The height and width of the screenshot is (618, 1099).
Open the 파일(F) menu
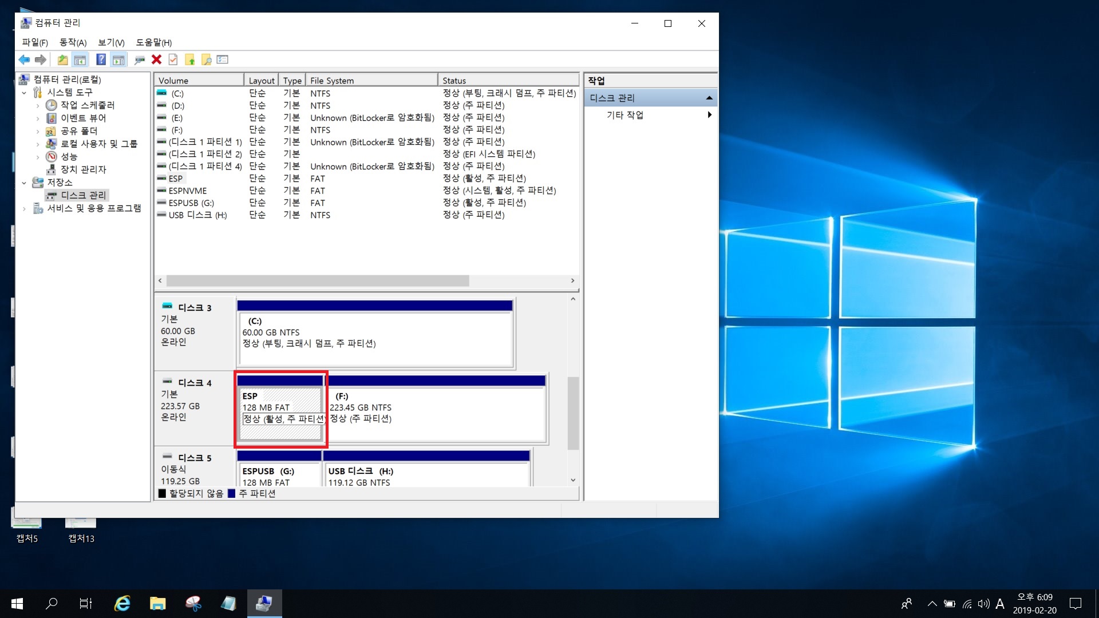click(x=35, y=42)
